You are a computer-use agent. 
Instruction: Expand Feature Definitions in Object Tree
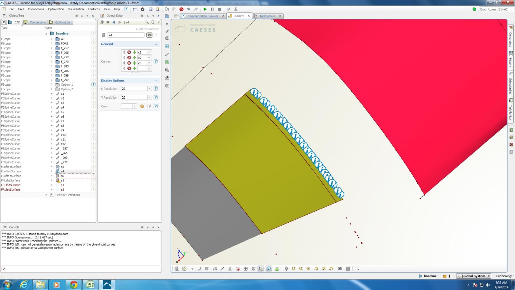[x=46, y=195]
